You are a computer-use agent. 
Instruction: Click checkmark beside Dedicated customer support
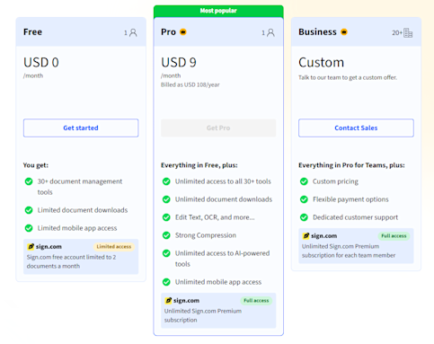(304, 217)
